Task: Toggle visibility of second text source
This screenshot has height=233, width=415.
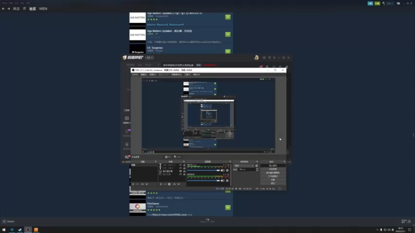Action: point(181,168)
